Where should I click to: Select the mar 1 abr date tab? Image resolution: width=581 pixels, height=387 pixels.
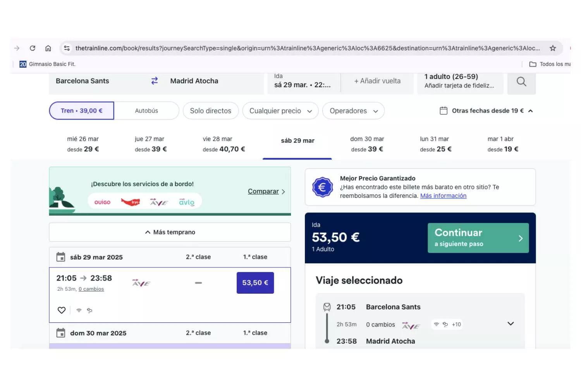pos(502,144)
